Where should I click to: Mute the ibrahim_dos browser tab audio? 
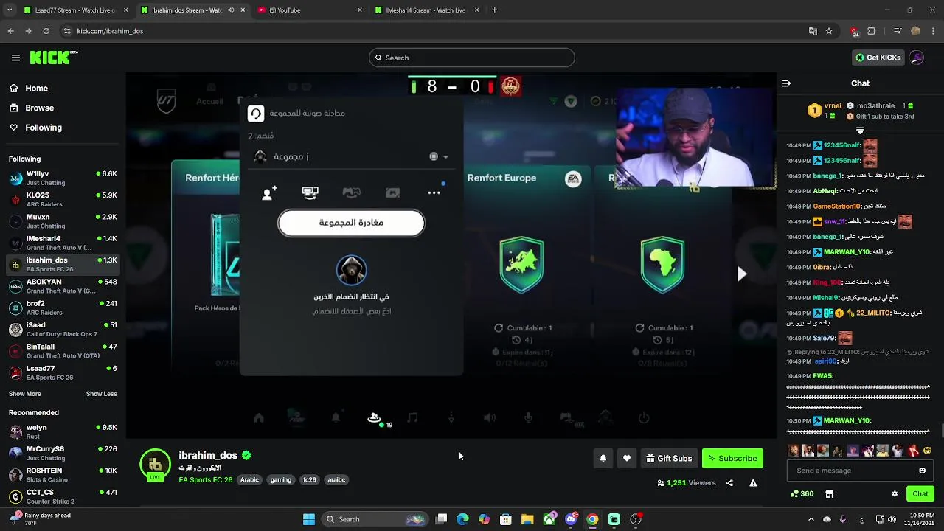[x=232, y=10]
